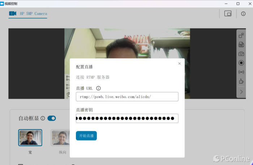Image resolution: width=253 pixels, height=165 pixels.
Task: Click the coffee cup break icon
Action: pyautogui.click(x=241, y=81)
